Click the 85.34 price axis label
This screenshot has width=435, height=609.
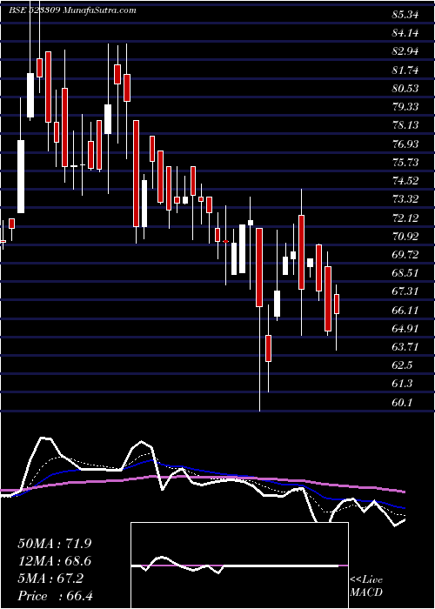[x=405, y=15]
